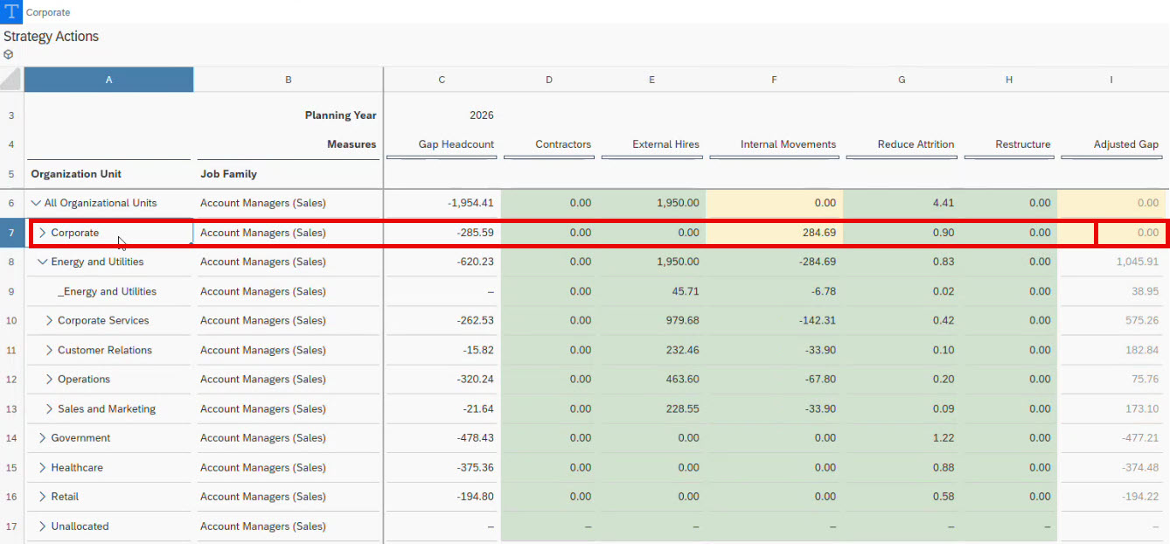Expand the Healthcare organization unit
Image resolution: width=1170 pixels, height=544 pixels.
[x=42, y=468]
